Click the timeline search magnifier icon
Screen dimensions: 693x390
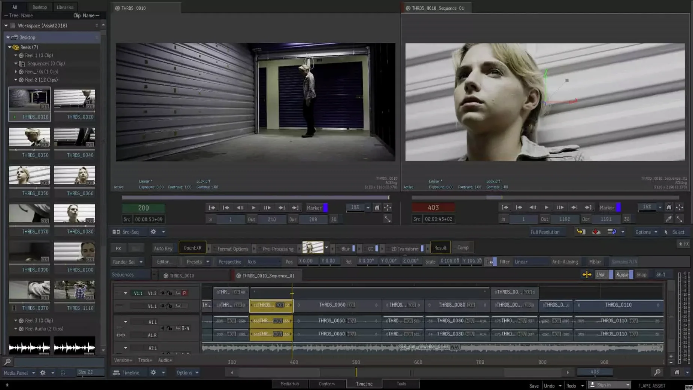pyautogui.click(x=657, y=372)
